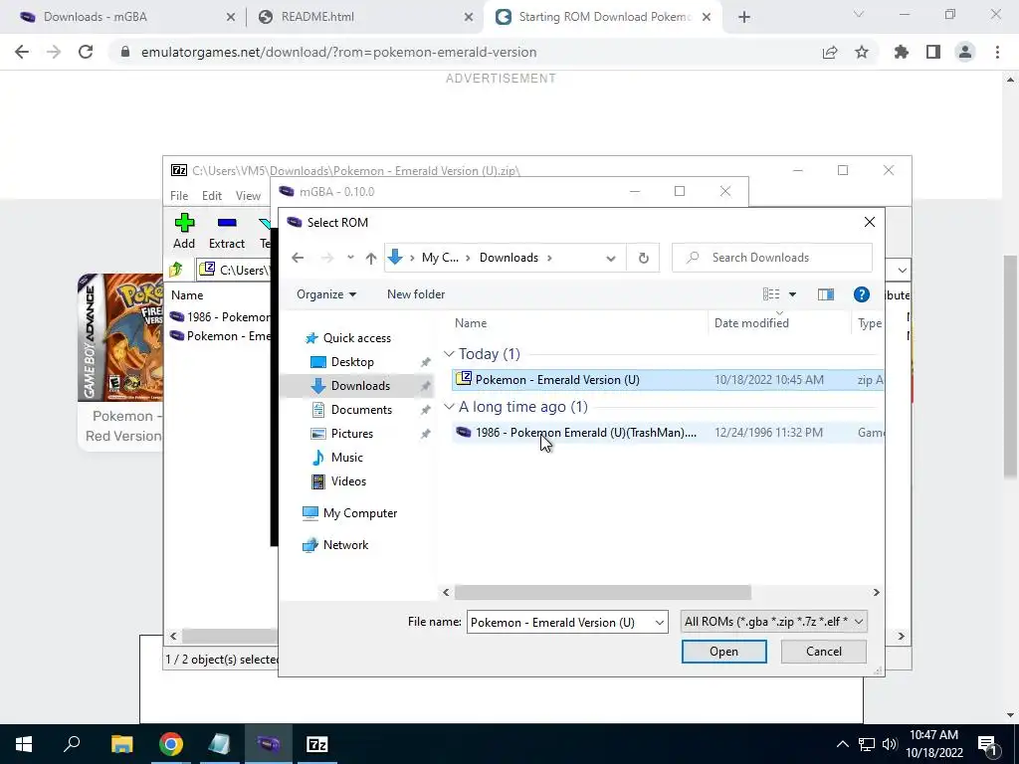Reload the Chrome page
This screenshot has height=764, width=1019.
click(x=86, y=52)
